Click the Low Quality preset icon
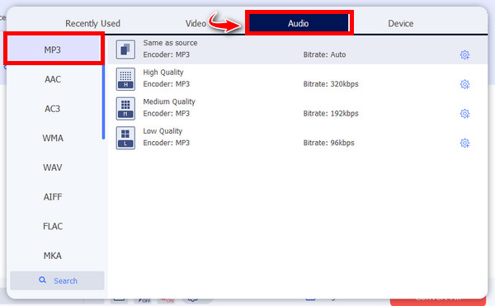The image size is (495, 306). pos(125,138)
